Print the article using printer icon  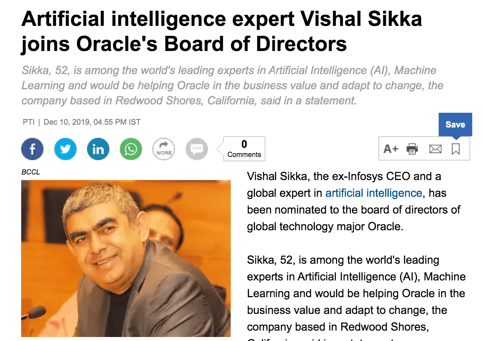pyautogui.click(x=412, y=149)
